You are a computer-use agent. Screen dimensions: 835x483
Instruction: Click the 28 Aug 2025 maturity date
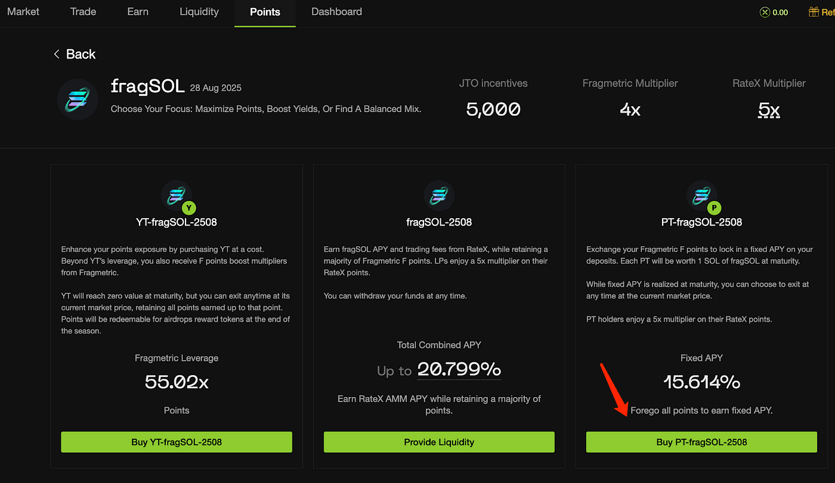tap(215, 88)
